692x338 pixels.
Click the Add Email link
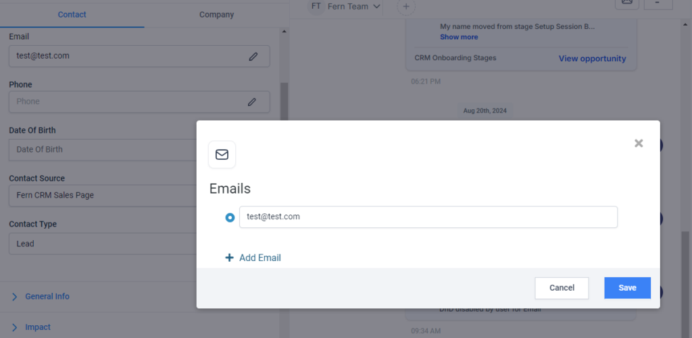click(x=260, y=258)
